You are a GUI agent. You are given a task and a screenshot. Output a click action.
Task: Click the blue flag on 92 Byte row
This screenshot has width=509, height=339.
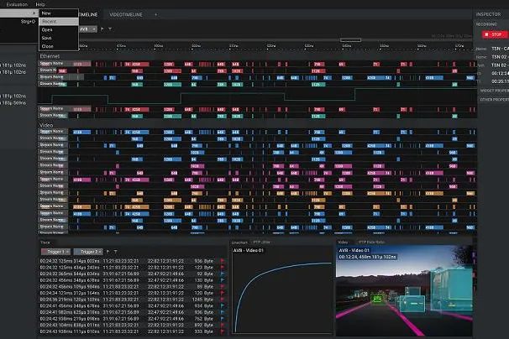point(223,274)
